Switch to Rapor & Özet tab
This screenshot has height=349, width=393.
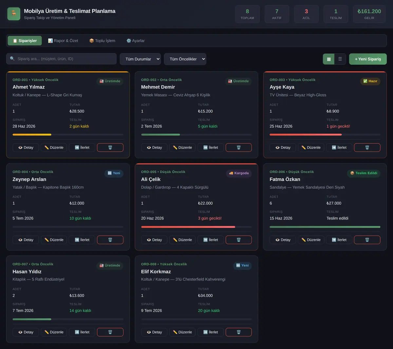(x=63, y=41)
